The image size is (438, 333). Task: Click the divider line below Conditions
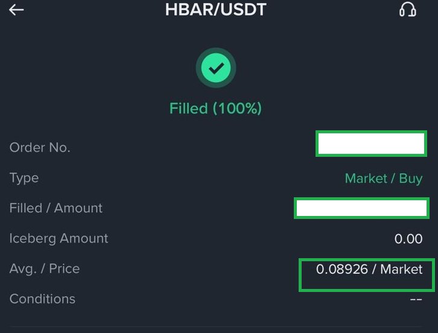pos(219,326)
